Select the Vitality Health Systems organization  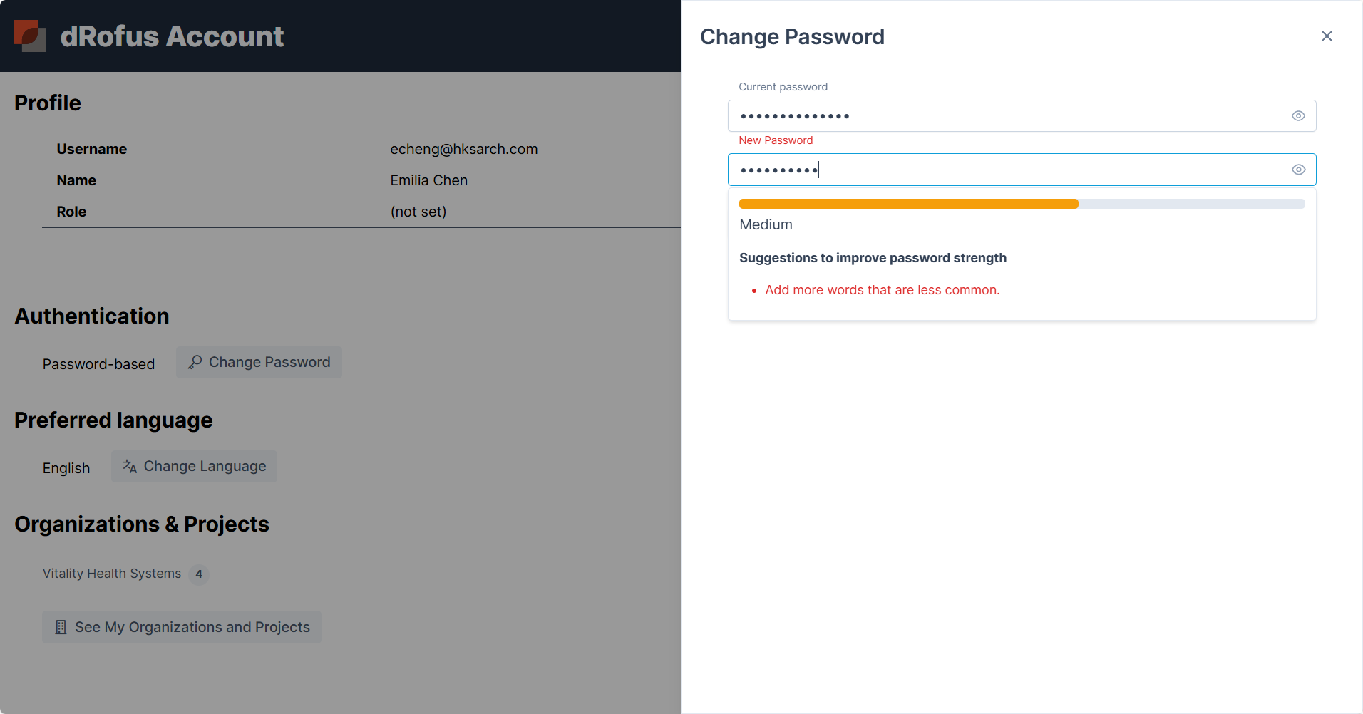click(x=112, y=574)
